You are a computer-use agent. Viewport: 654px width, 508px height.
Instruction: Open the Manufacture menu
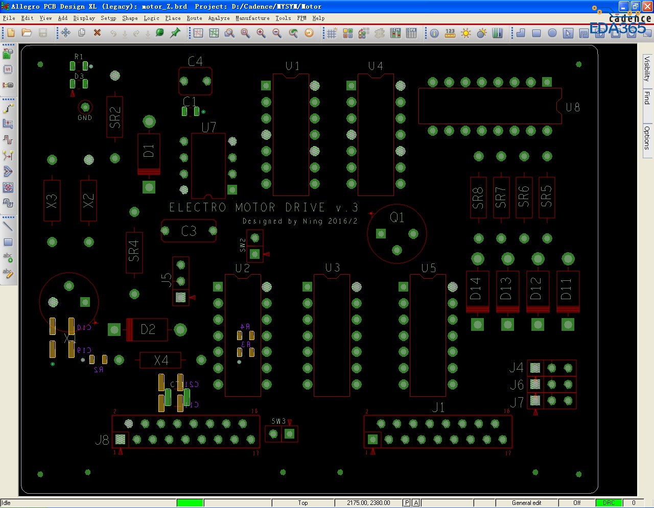pos(252,18)
